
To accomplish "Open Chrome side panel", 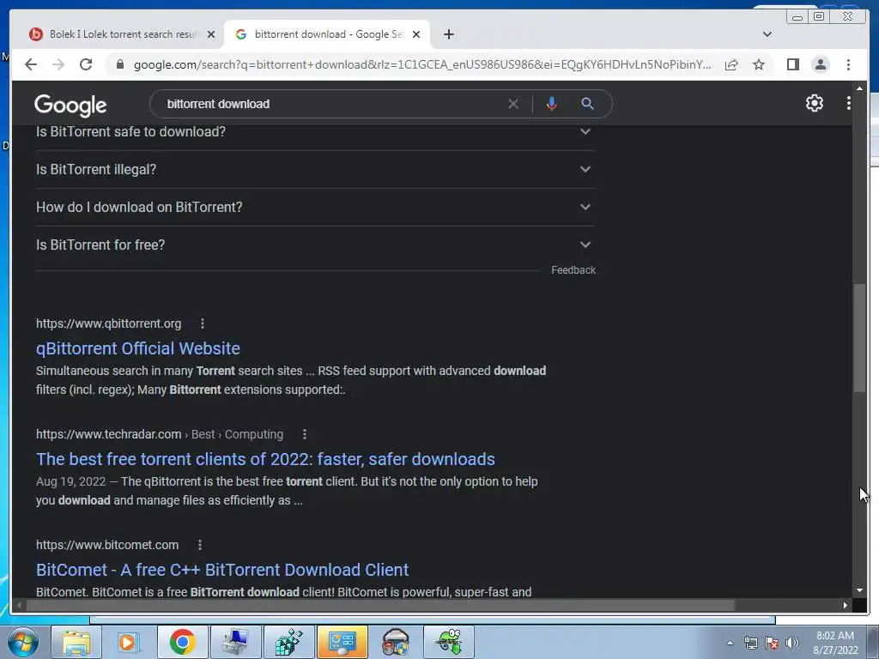I will (x=792, y=64).
